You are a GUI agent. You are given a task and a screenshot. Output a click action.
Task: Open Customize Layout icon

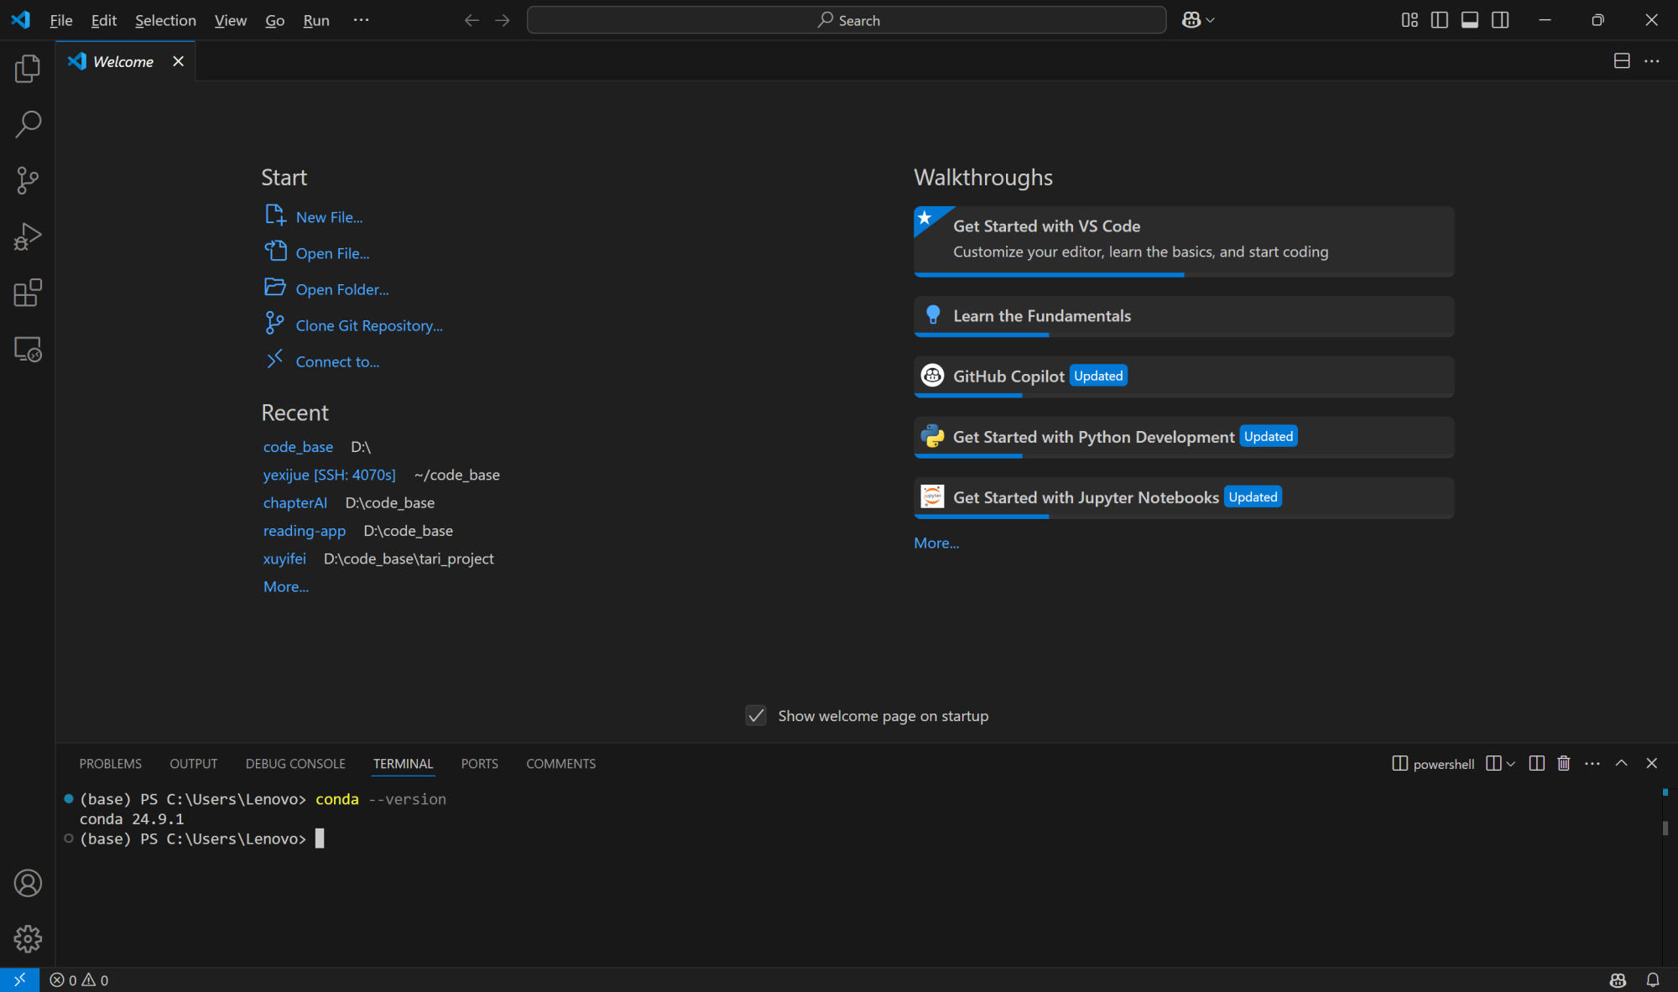tap(1410, 20)
